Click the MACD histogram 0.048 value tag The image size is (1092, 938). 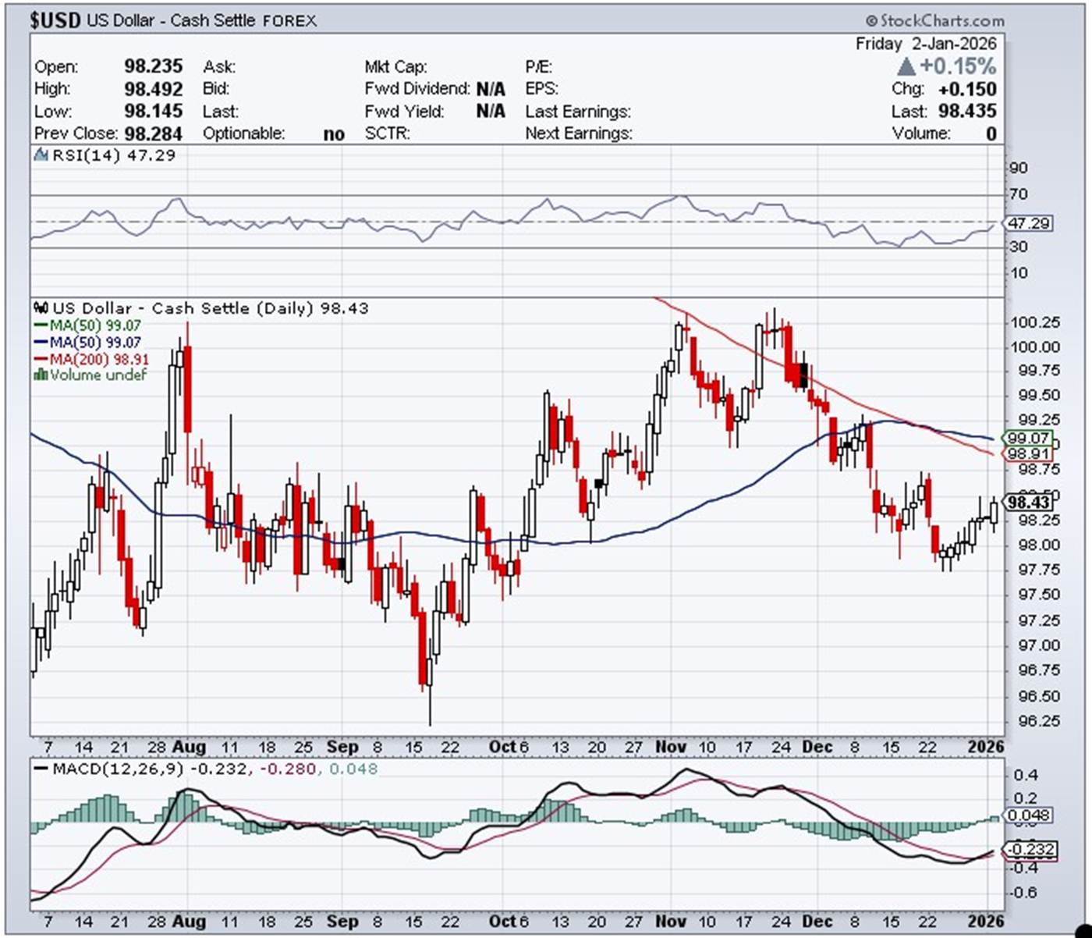click(x=1030, y=815)
